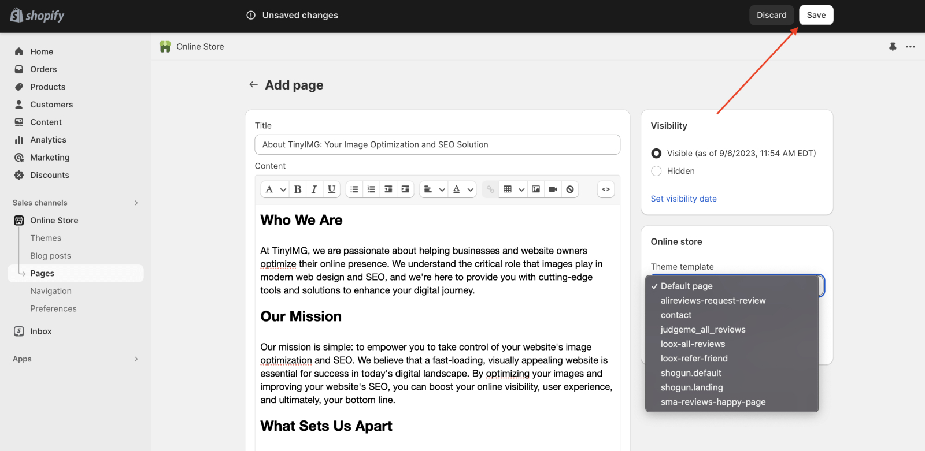Choose alireviews-request-review template

tap(732, 301)
